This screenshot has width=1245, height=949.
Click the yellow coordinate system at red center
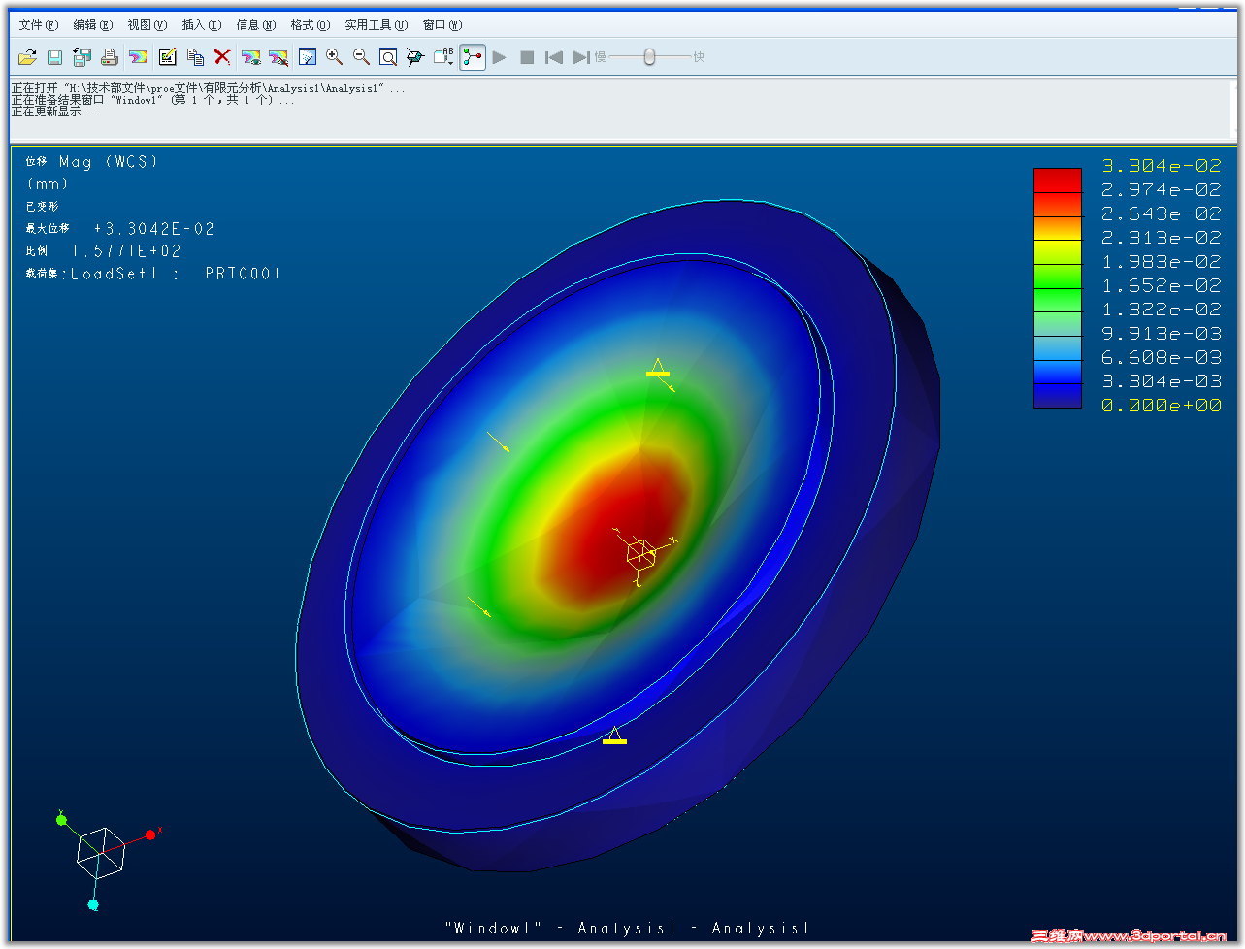[641, 555]
